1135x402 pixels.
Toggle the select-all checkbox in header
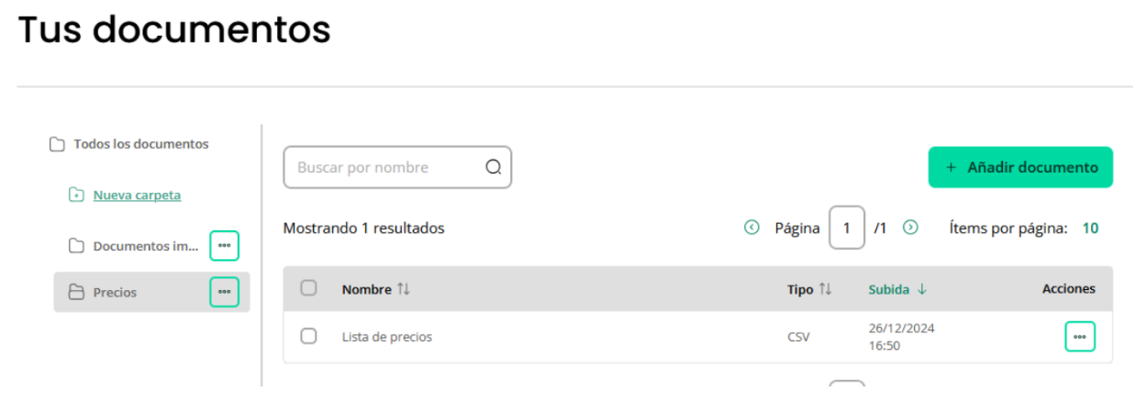click(308, 288)
